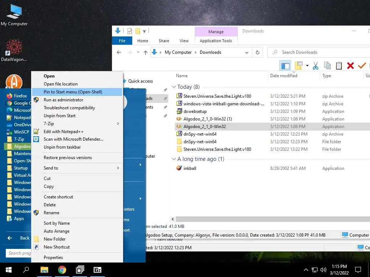Choose Properties in context menu
This screenshot has width=370, height=277.
(77, 258)
